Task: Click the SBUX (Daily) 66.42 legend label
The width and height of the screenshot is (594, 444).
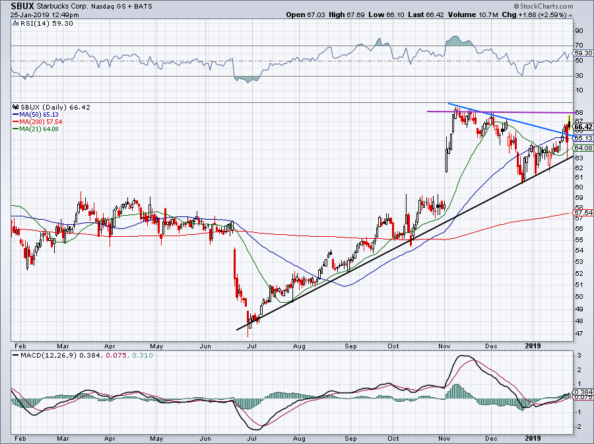Action: pyautogui.click(x=55, y=107)
